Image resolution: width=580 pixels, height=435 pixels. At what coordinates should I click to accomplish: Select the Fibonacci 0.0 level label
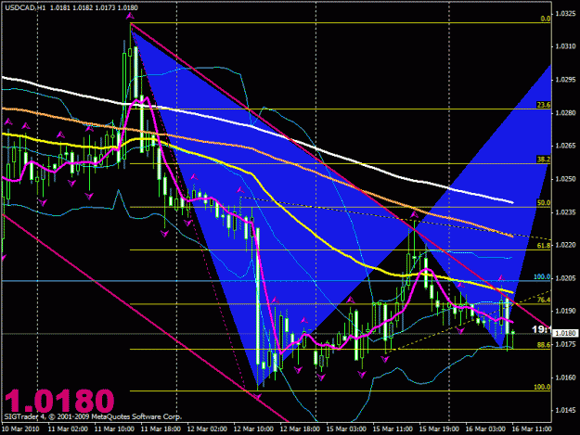(x=546, y=19)
